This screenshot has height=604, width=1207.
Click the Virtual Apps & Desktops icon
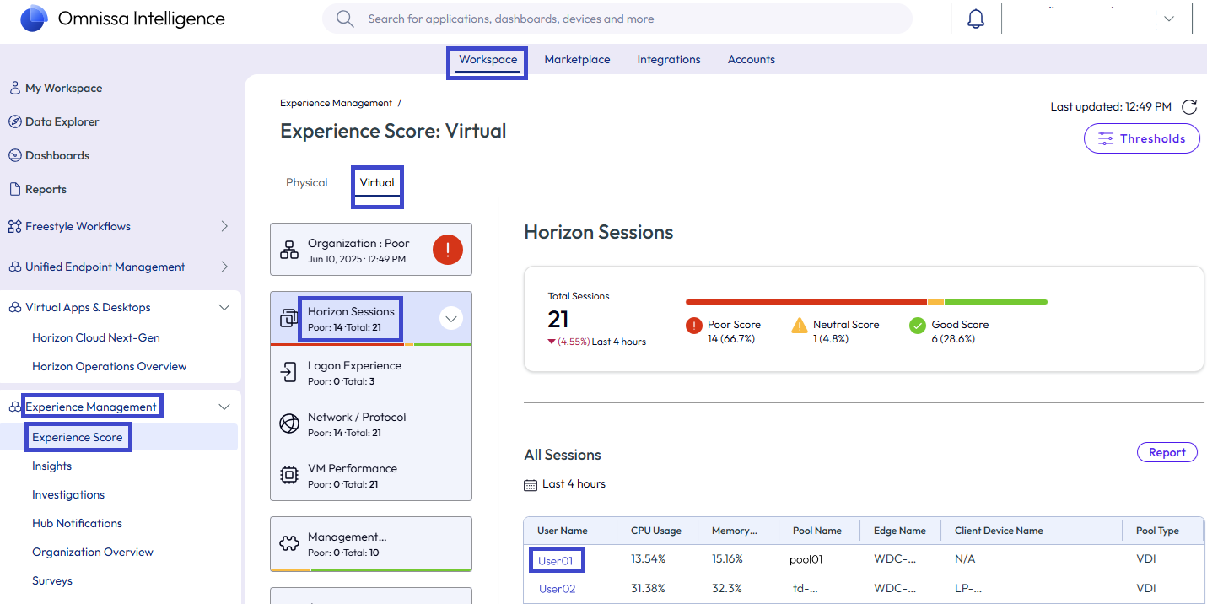15,307
